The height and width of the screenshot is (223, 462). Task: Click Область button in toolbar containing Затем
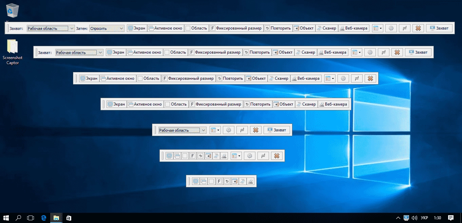click(x=196, y=28)
